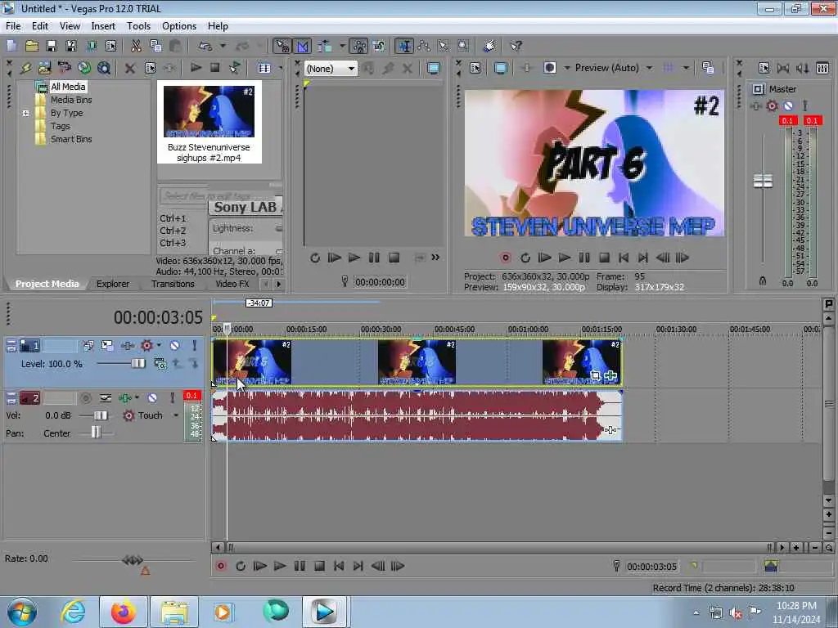Select the Media Bins folder
The width and height of the screenshot is (838, 628).
[x=71, y=99]
